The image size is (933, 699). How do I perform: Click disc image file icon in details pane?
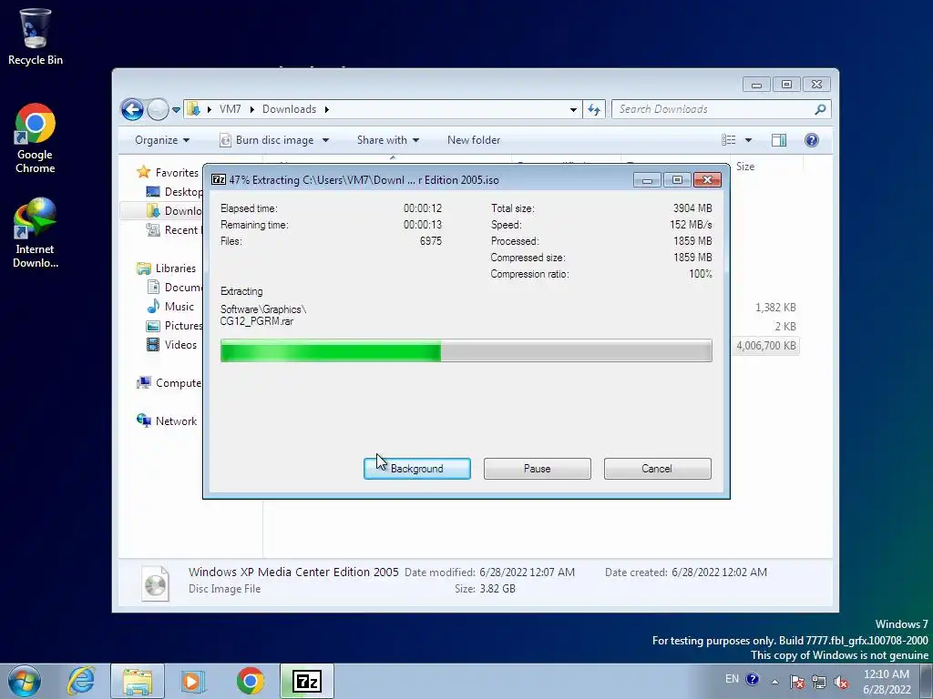(155, 583)
